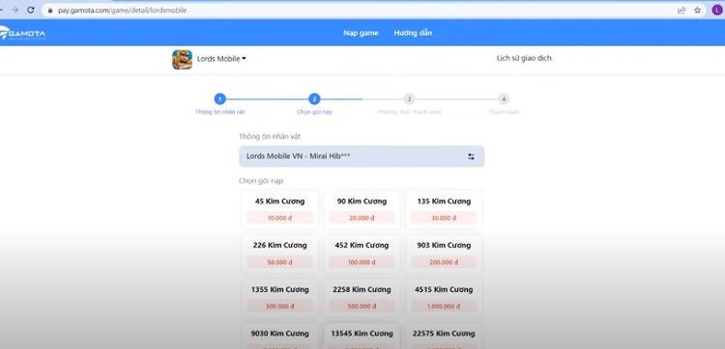The image size is (725, 349).
Task: Select the 9030 Kim Cương package
Action: 279,336
